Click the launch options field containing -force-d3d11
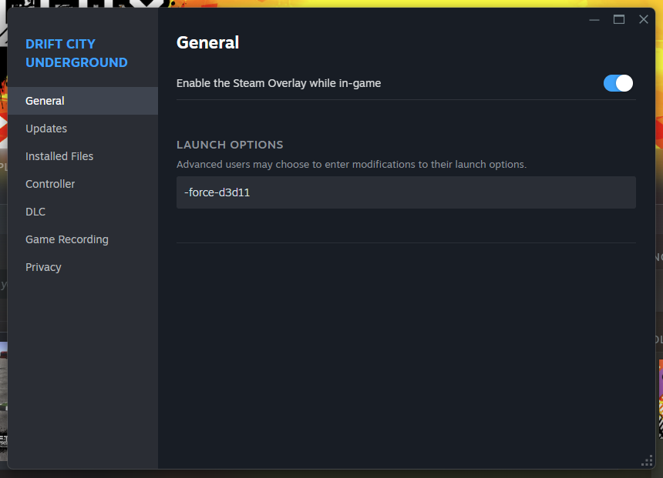 tap(406, 192)
